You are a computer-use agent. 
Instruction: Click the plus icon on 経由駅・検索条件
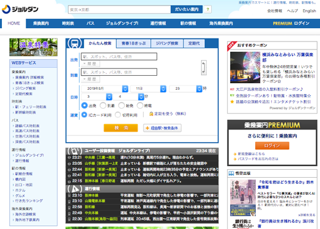(x=147, y=128)
